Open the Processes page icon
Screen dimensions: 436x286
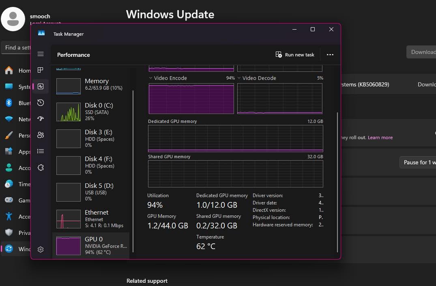(41, 70)
